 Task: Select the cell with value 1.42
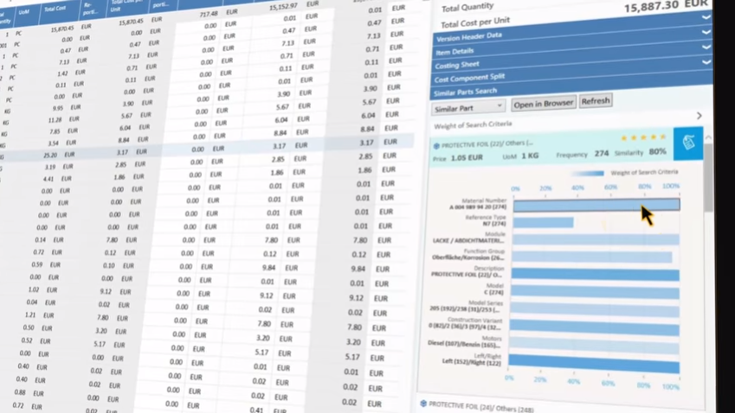click(x=62, y=73)
